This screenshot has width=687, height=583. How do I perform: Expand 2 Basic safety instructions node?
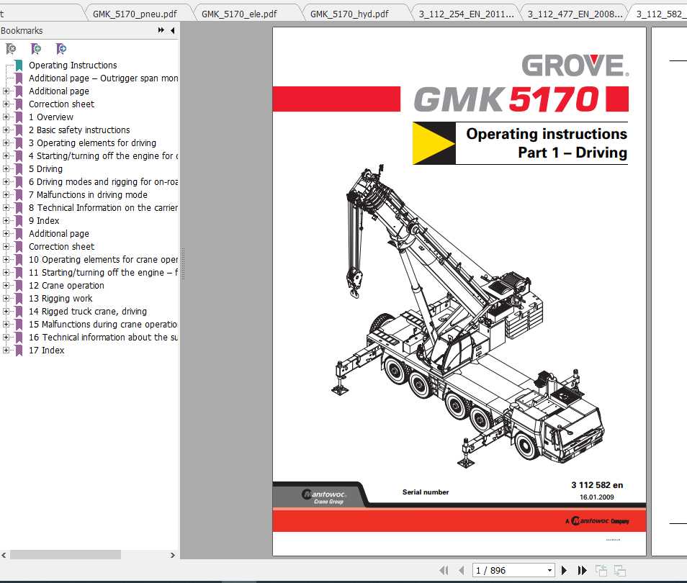tap(6, 130)
